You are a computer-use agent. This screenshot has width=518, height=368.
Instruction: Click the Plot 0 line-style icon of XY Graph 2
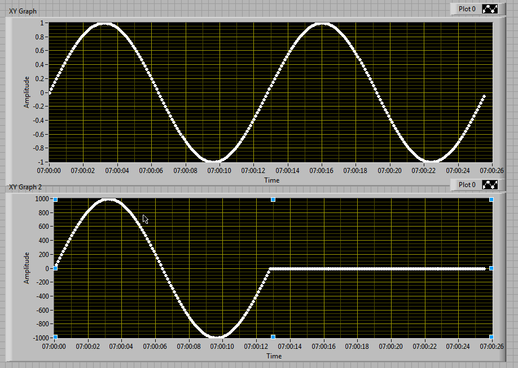(x=490, y=185)
